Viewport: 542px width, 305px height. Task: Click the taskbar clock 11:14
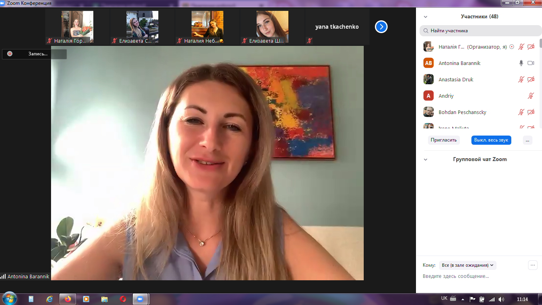coord(522,299)
